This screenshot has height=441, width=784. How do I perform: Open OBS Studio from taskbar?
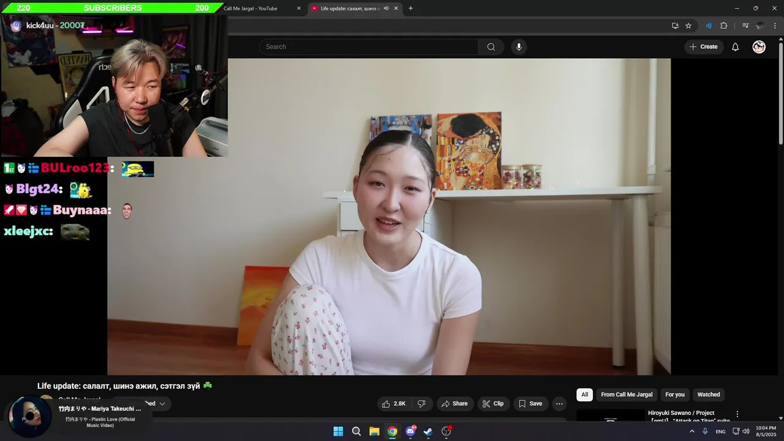pyautogui.click(x=447, y=431)
